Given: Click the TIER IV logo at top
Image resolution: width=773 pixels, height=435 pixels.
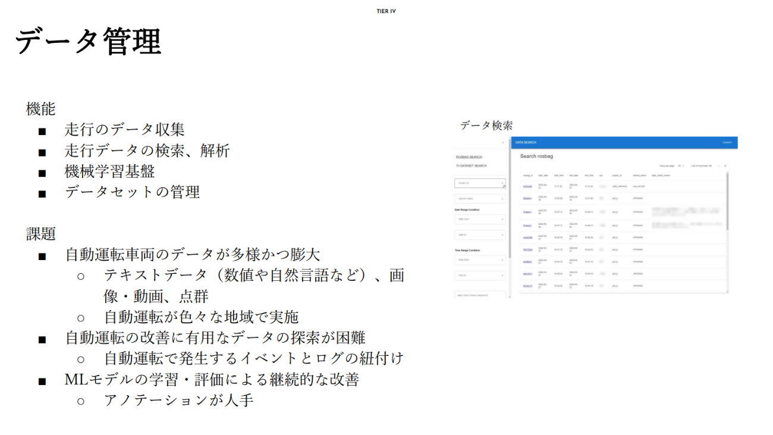Looking at the screenshot, I should pos(386,11).
